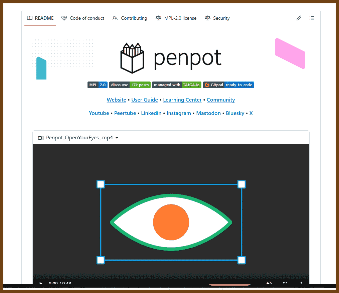Switch to the Code of conduct tab

pyautogui.click(x=83, y=18)
